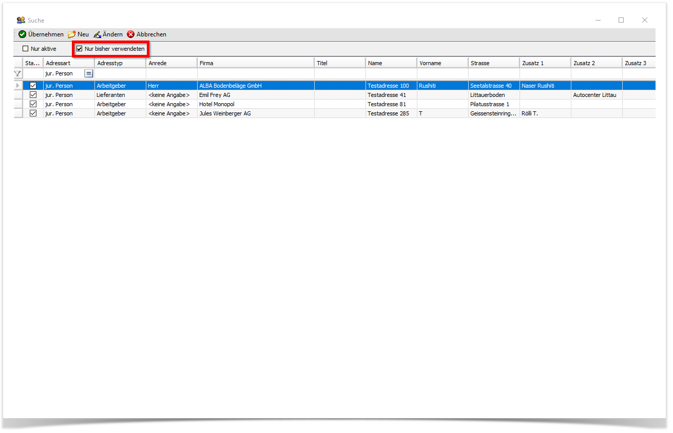This screenshot has height=433, width=673.
Task: Click the Vorname column header
Action: click(443, 63)
